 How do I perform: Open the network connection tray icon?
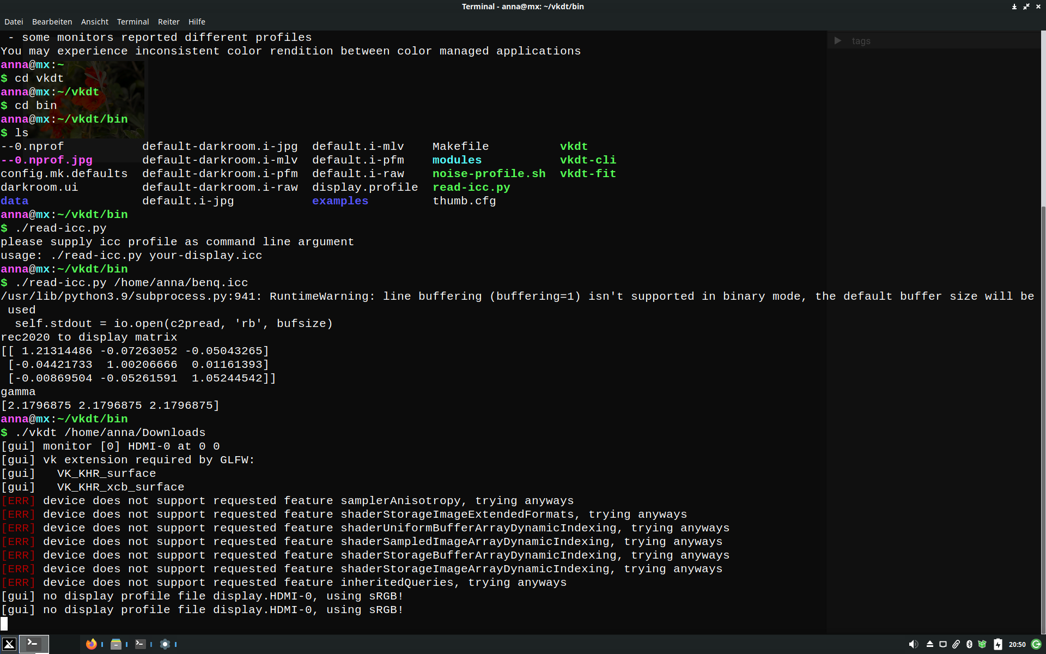click(x=943, y=644)
